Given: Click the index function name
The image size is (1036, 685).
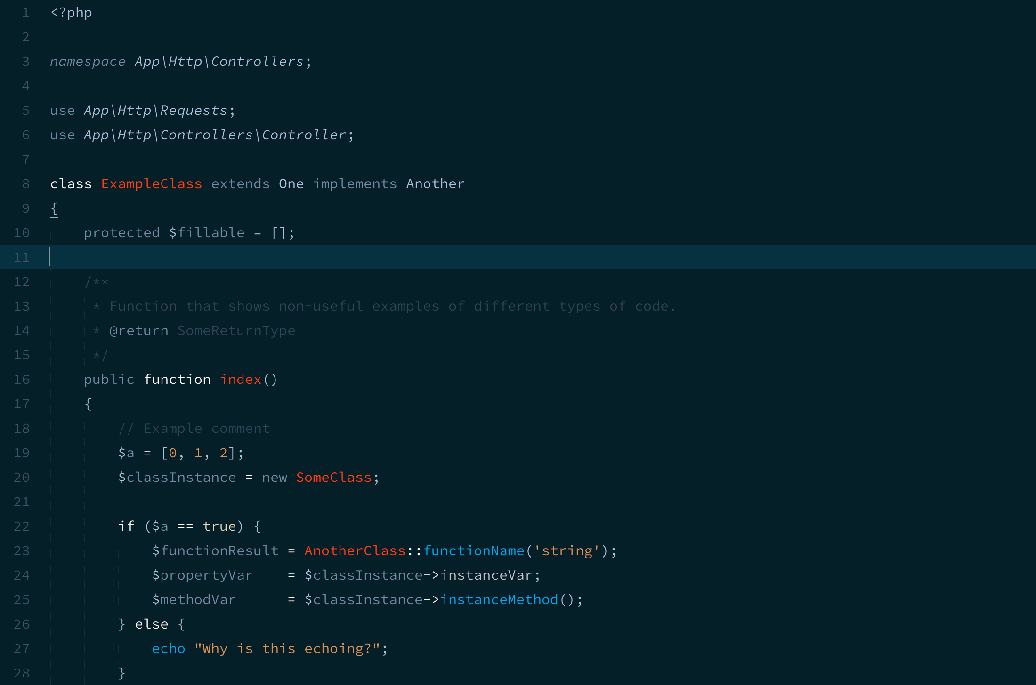Looking at the screenshot, I should tap(241, 380).
